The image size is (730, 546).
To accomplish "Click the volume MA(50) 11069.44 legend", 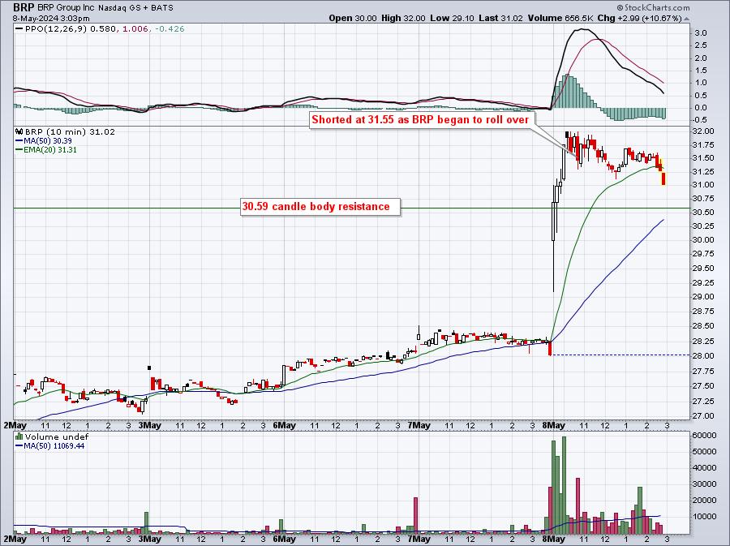I will (x=49, y=446).
